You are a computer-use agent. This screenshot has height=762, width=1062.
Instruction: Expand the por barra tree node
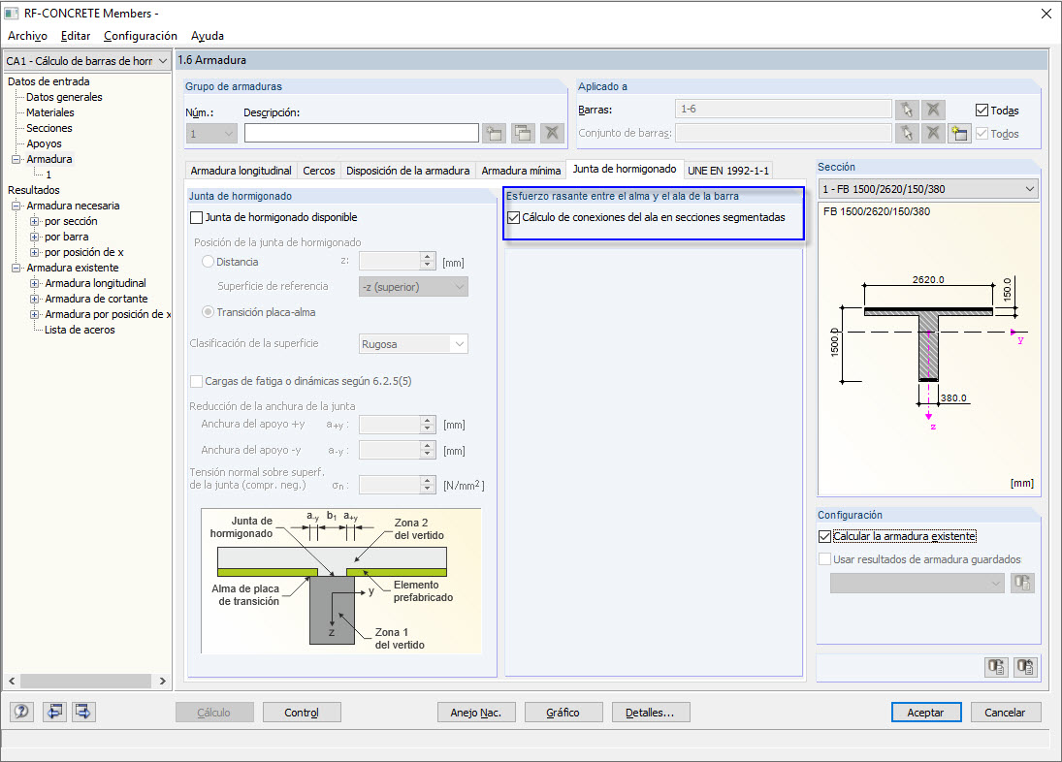click(x=35, y=237)
